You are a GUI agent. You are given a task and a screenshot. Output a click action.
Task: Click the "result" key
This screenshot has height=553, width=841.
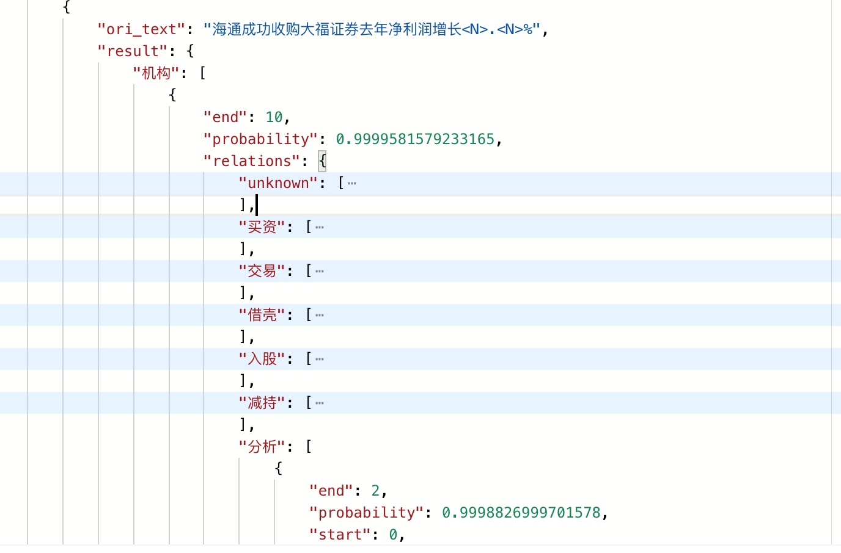click(133, 51)
